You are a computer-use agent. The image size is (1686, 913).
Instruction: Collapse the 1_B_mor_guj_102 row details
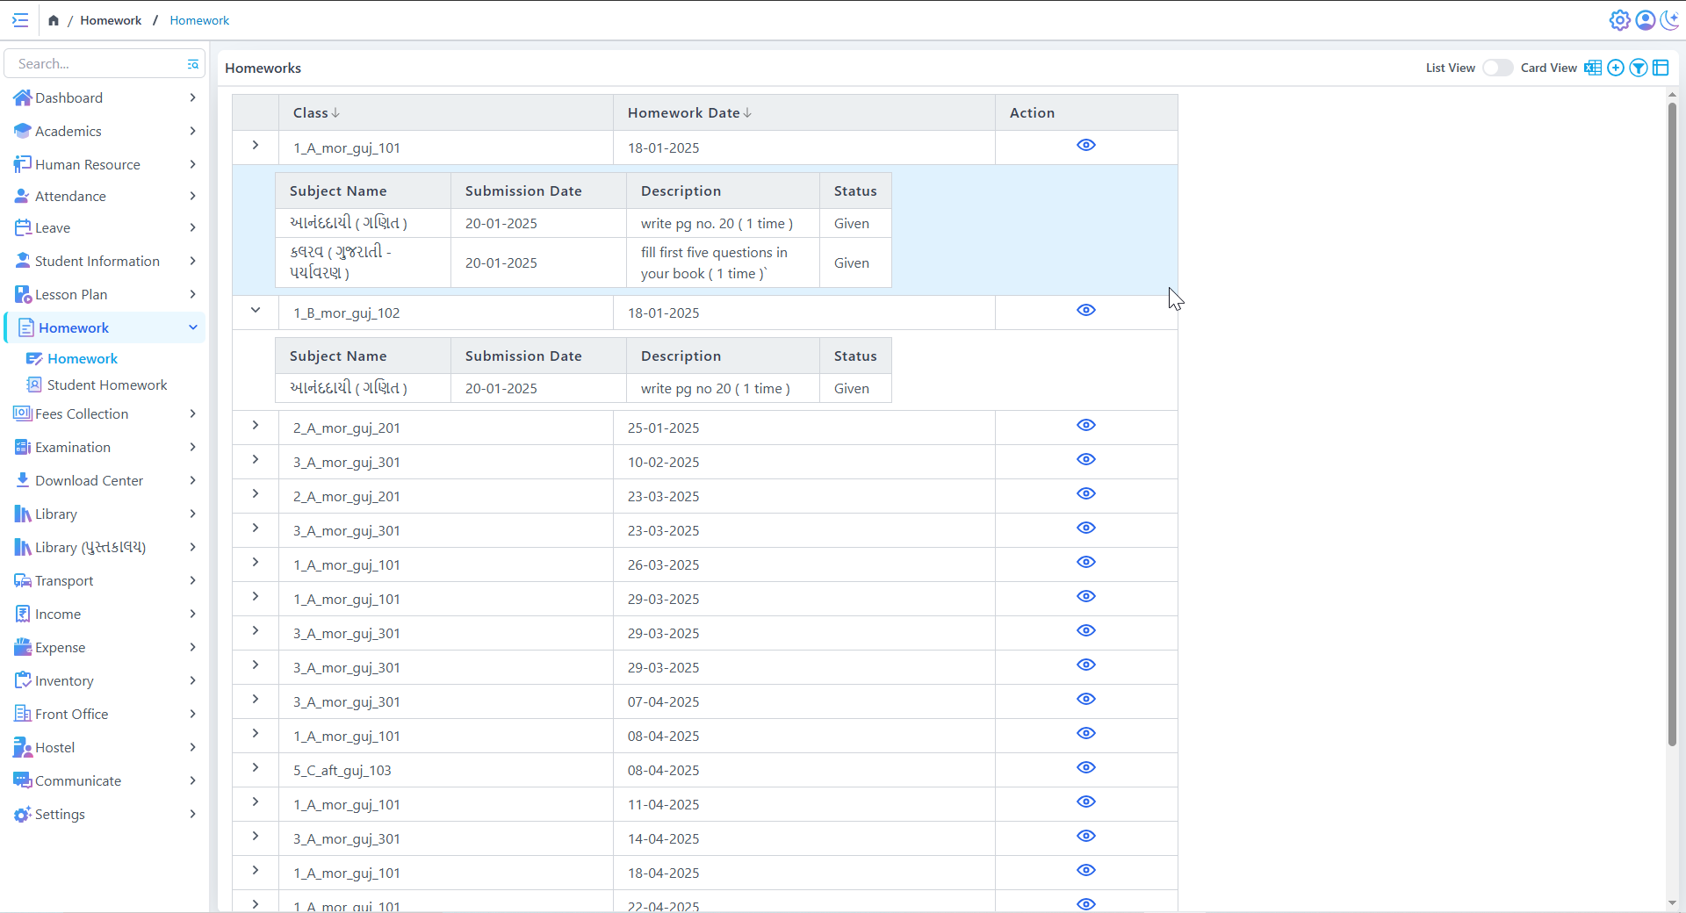[256, 310]
